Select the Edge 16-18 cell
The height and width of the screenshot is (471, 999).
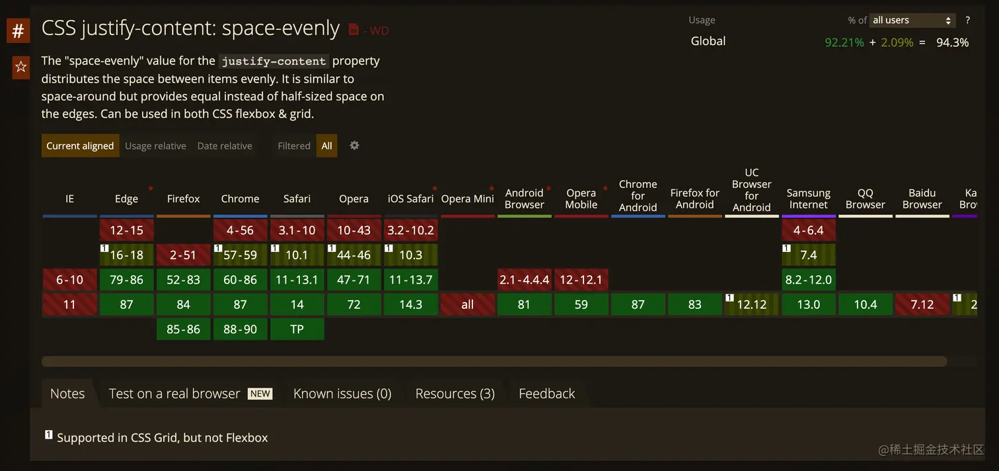click(x=127, y=255)
